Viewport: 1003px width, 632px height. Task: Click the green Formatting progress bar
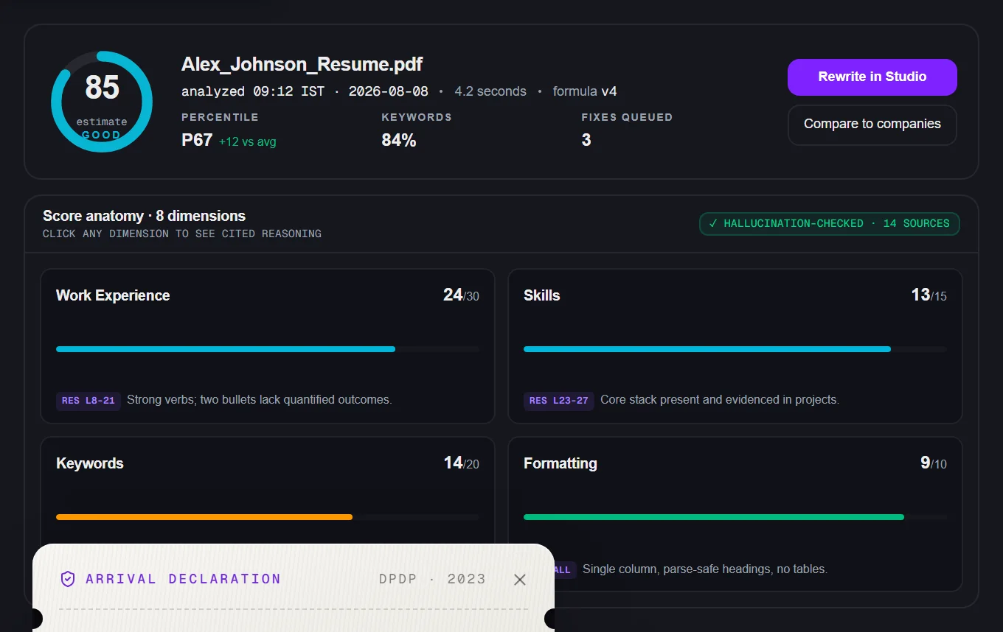pos(714,517)
